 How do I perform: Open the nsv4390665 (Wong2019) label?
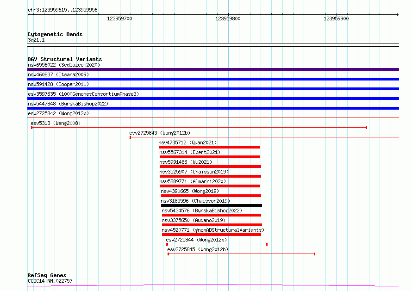pyautogui.click(x=190, y=191)
